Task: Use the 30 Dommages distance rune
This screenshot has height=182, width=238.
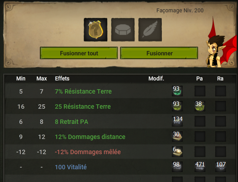Action: (177, 137)
